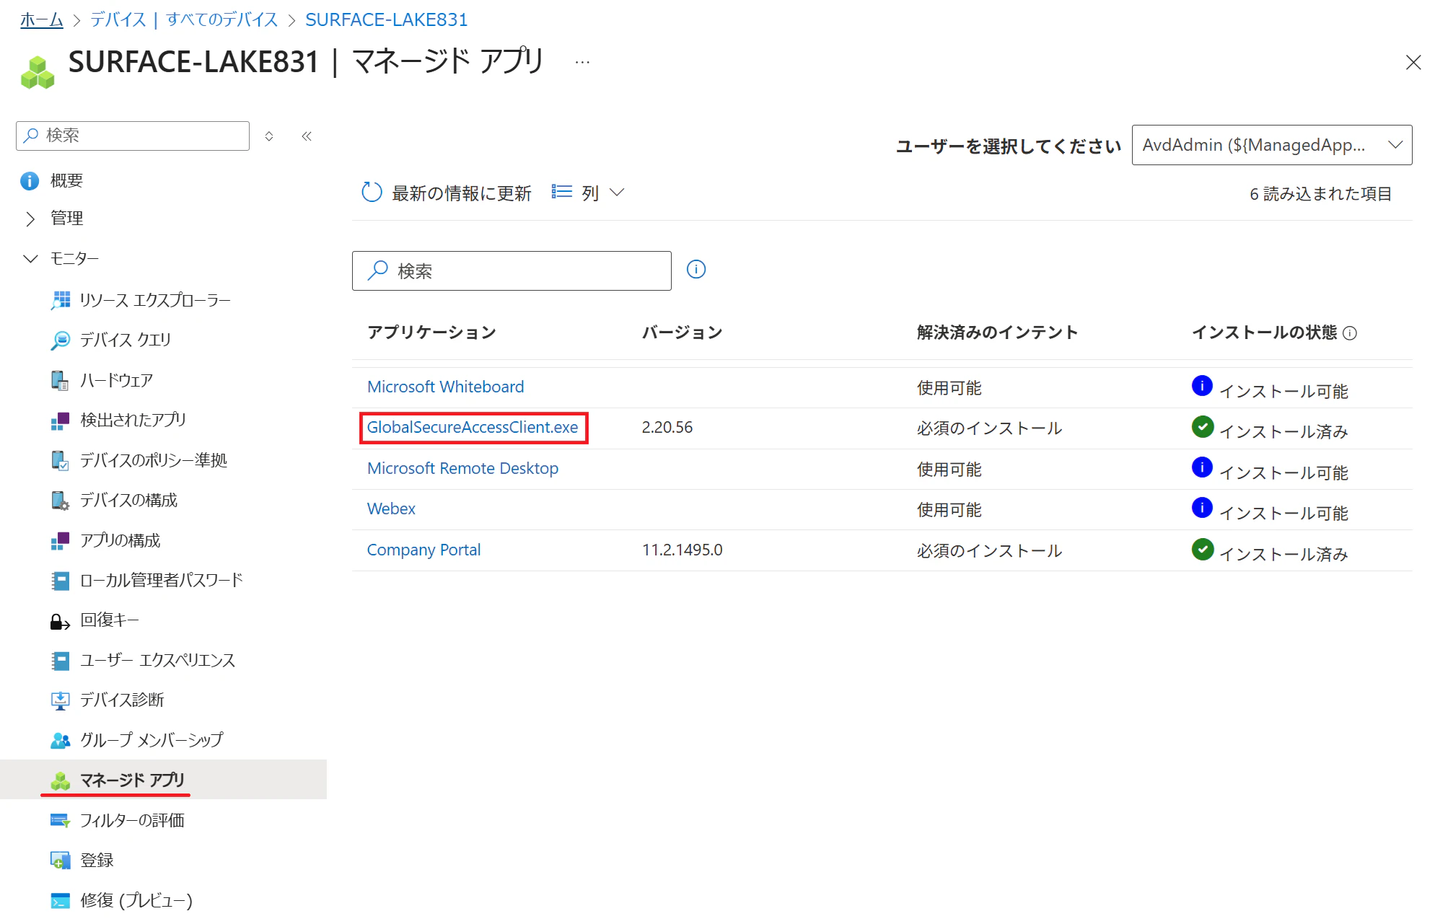Screen dimensions: 1435x924
Task: Click the グループ メンバーシップ people icon
Action: click(x=61, y=740)
